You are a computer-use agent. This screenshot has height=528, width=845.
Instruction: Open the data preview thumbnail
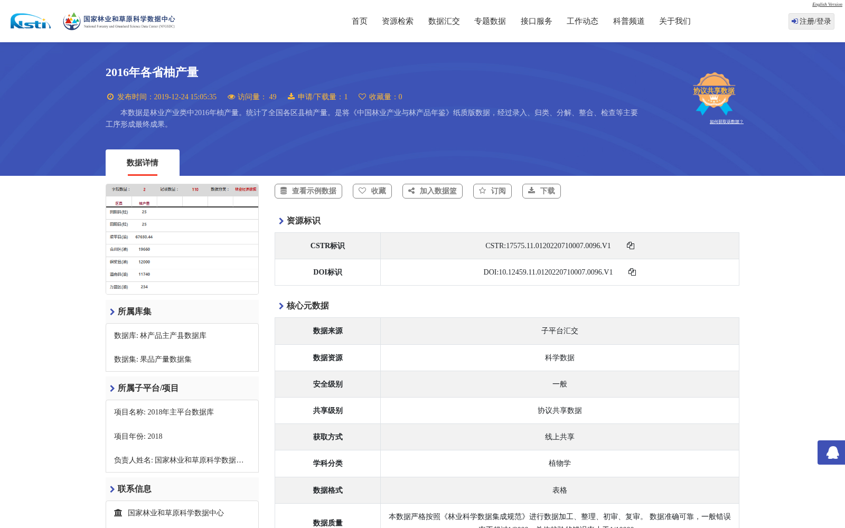pos(182,239)
